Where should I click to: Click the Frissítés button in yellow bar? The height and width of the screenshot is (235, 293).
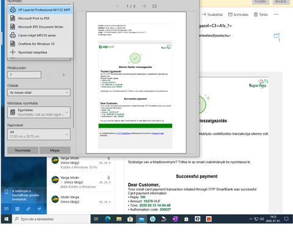tap(261, 2)
